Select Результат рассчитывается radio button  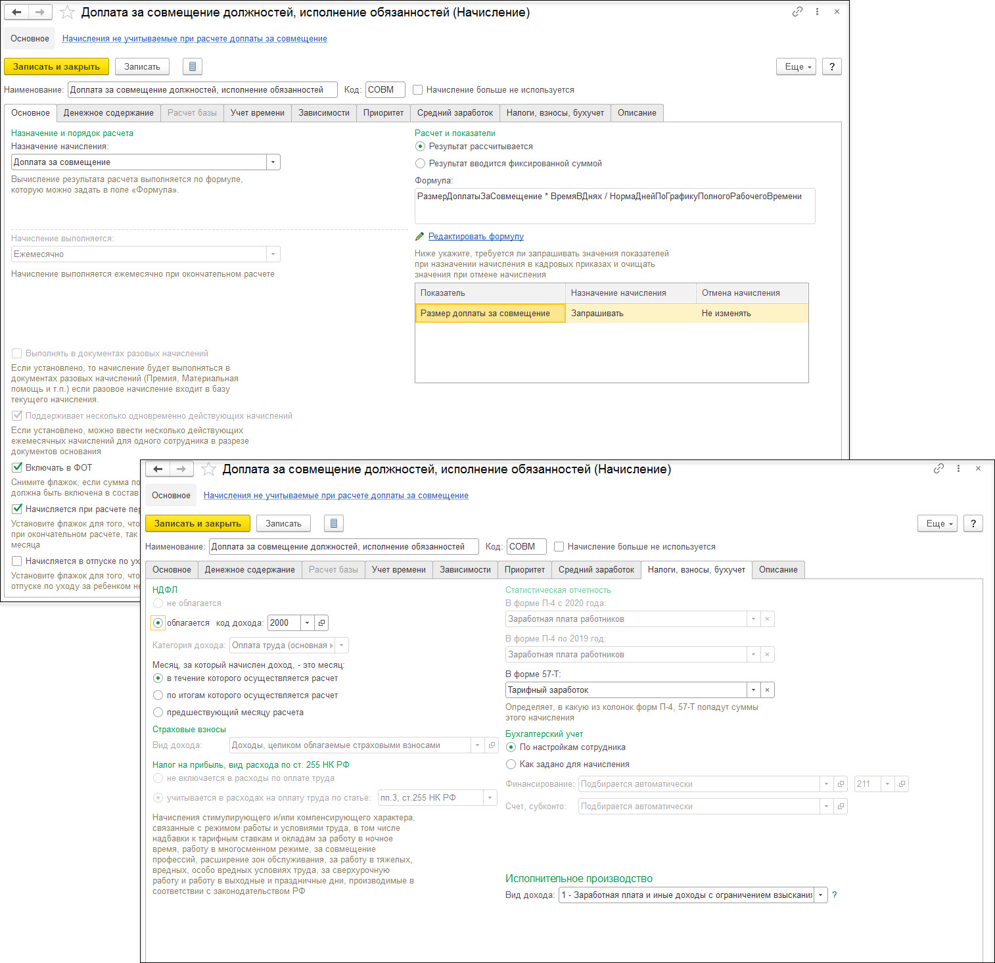(420, 146)
